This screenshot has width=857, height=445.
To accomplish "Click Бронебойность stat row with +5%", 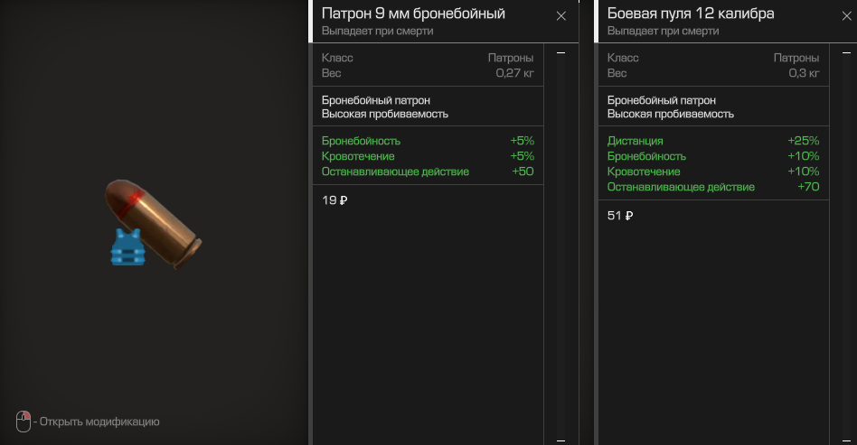I will click(428, 141).
